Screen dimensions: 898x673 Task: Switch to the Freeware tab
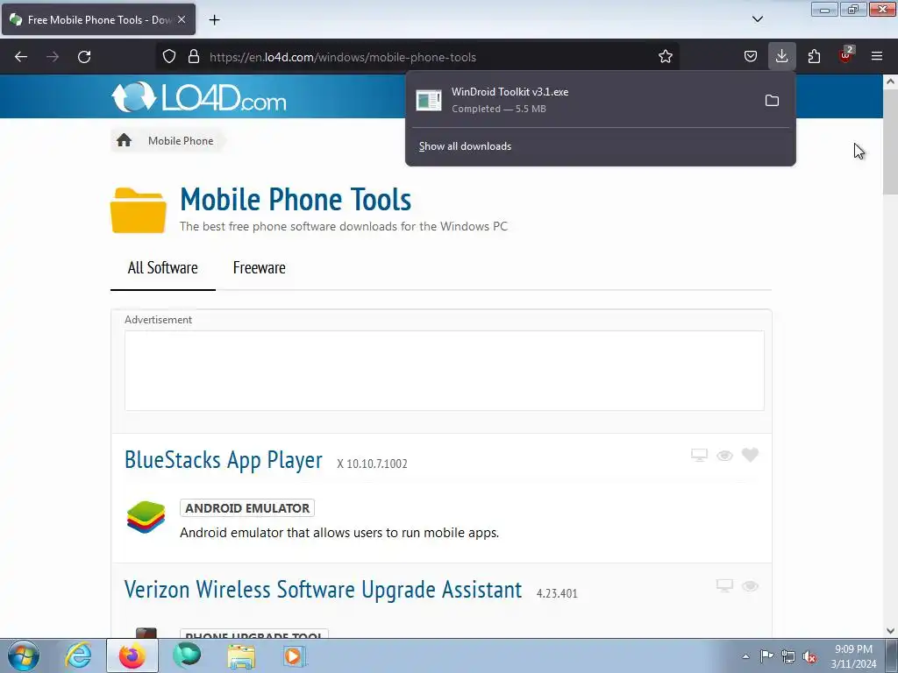pos(259,268)
